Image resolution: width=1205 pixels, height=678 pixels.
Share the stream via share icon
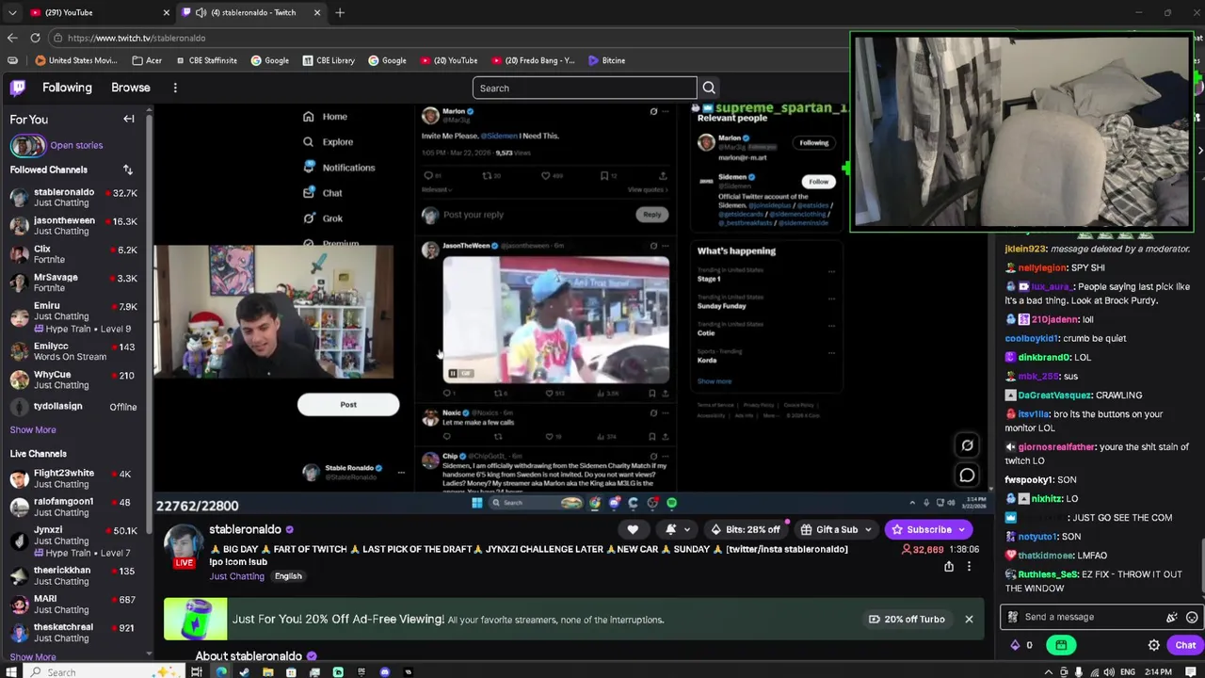[949, 566]
